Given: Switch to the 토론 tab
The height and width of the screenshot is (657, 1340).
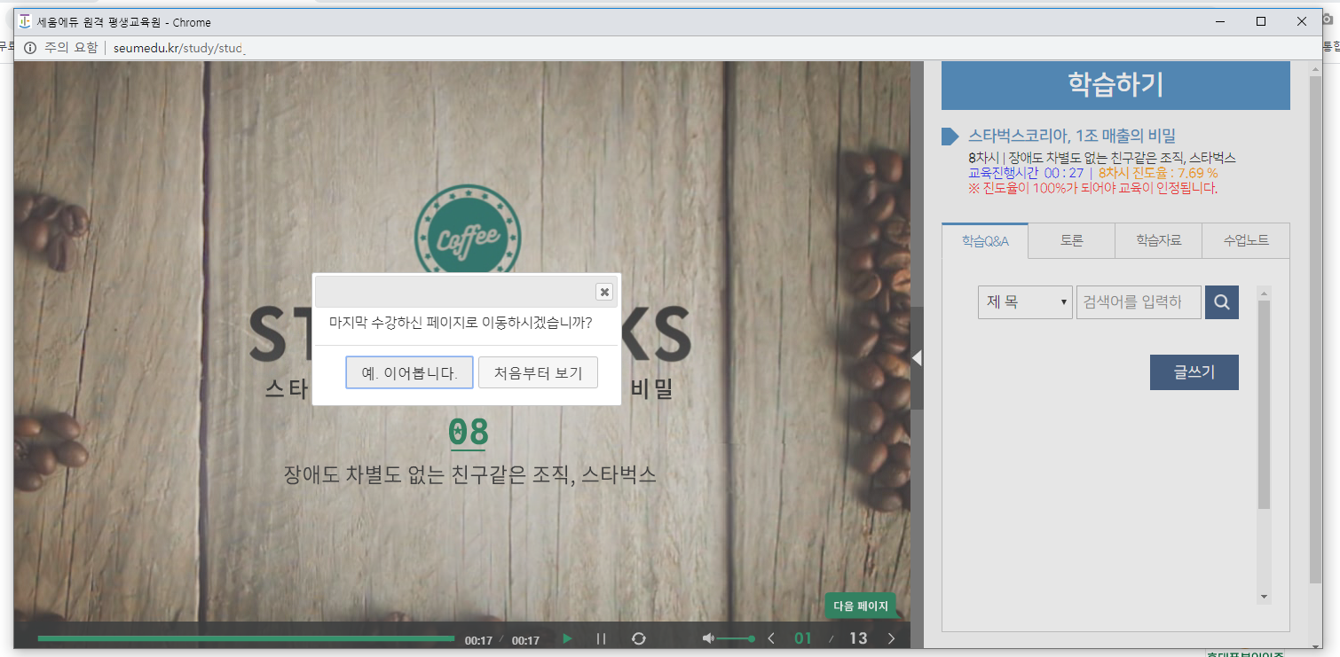Looking at the screenshot, I should pyautogui.click(x=1071, y=240).
